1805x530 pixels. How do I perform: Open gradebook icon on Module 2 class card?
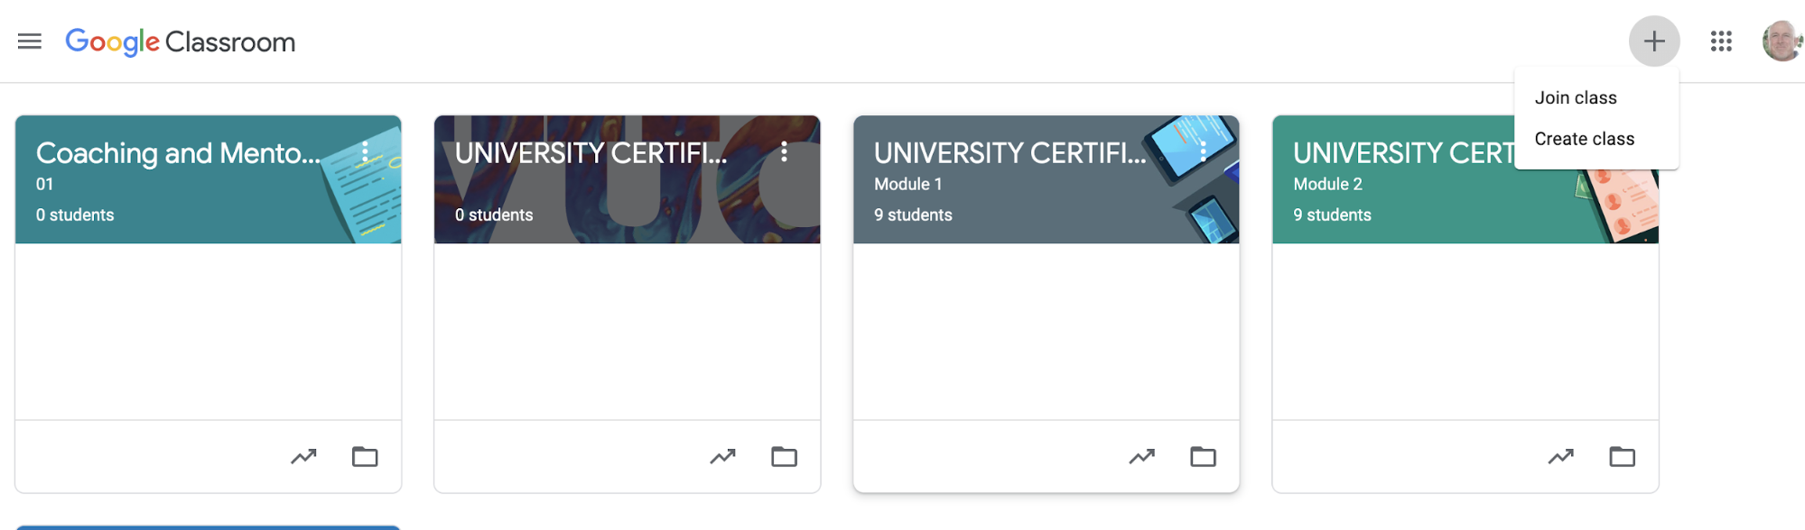pos(1560,456)
